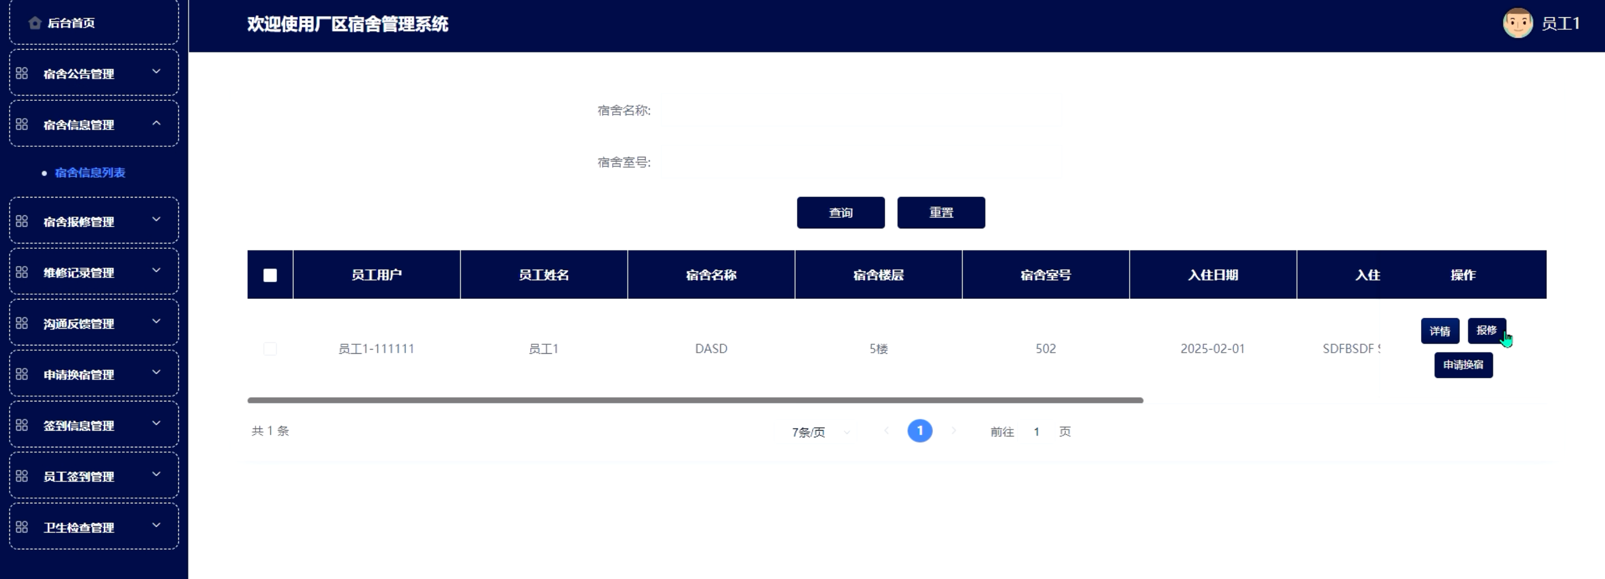The image size is (1605, 579).
Task: Click the table's horizontal scrollbar
Action: [x=695, y=400]
